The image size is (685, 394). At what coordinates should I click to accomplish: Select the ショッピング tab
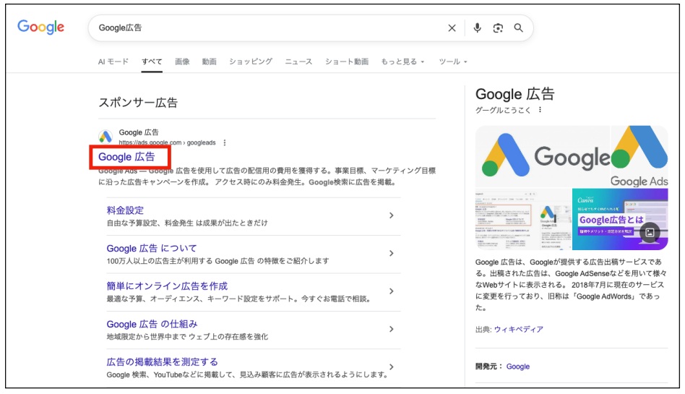click(251, 62)
